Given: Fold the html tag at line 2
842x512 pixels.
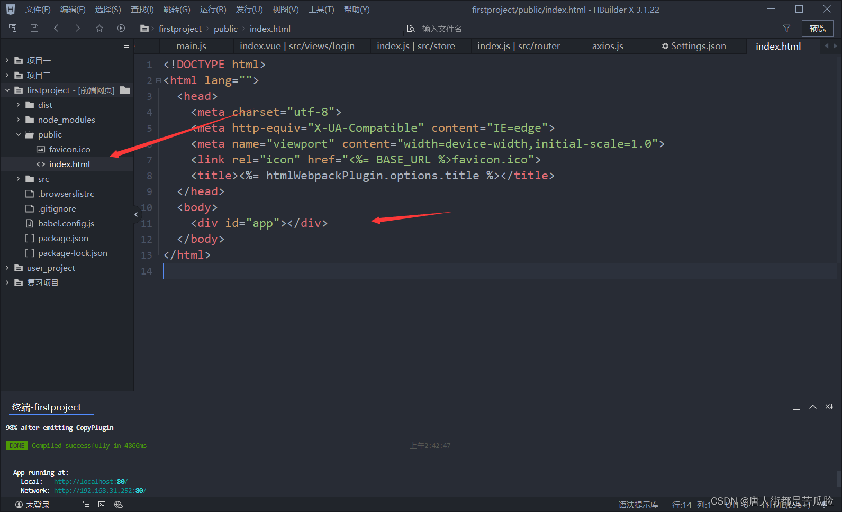Looking at the screenshot, I should click(x=158, y=81).
